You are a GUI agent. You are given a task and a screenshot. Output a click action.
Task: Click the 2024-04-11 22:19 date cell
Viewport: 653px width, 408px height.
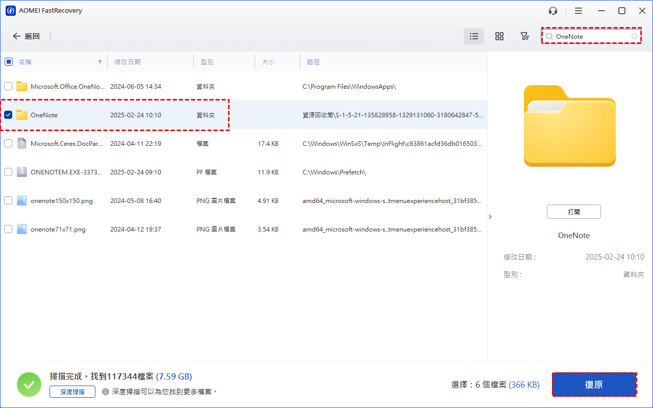click(136, 143)
